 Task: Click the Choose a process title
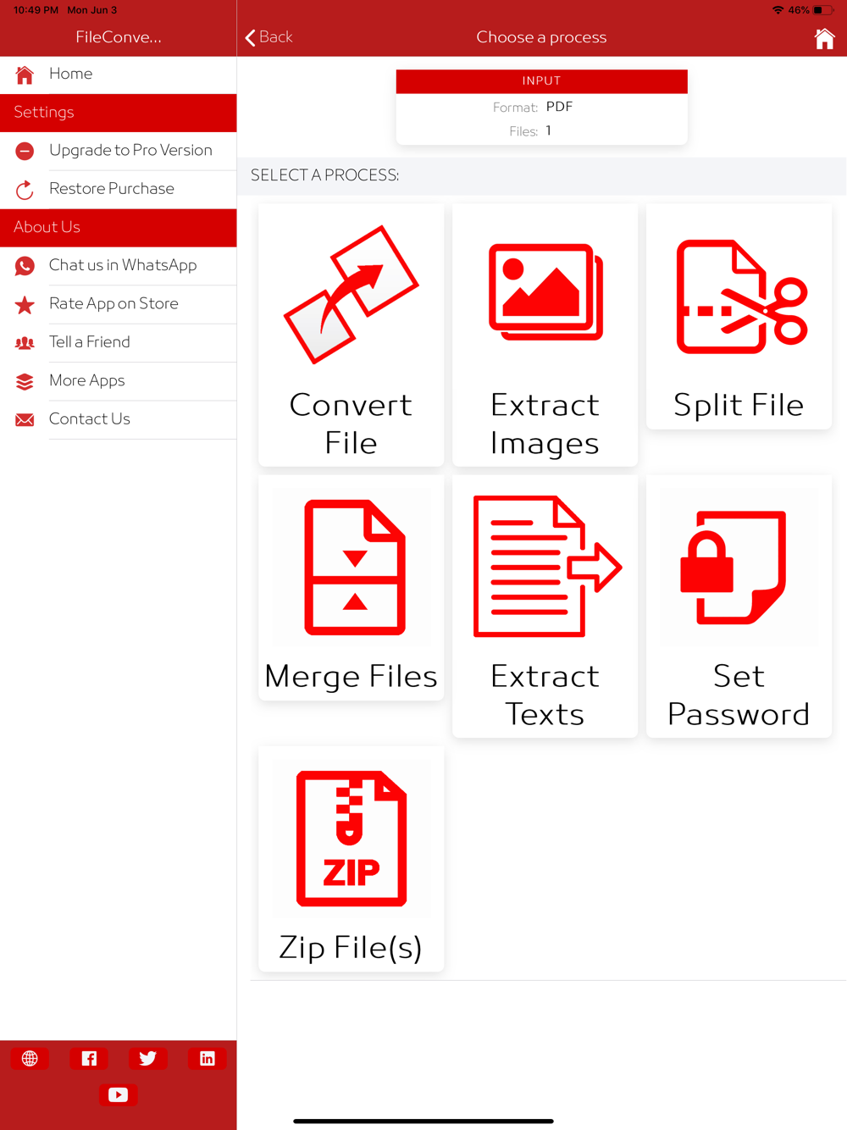(x=541, y=37)
